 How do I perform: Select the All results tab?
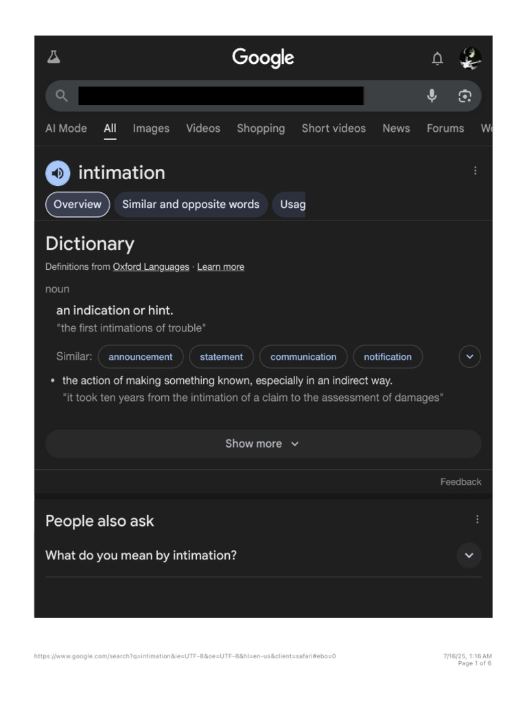(110, 128)
